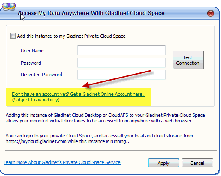This screenshot has height=176, width=221.
Task: Click the https://mycloud.gladinet.com address text
Action: pyautogui.click(x=36, y=141)
